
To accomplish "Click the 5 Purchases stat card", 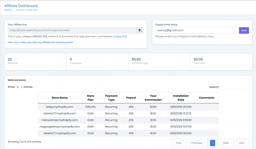I will [97, 62].
